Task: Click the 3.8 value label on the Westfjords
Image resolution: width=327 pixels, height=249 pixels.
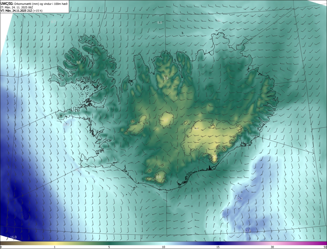Action: pyautogui.click(x=78, y=62)
